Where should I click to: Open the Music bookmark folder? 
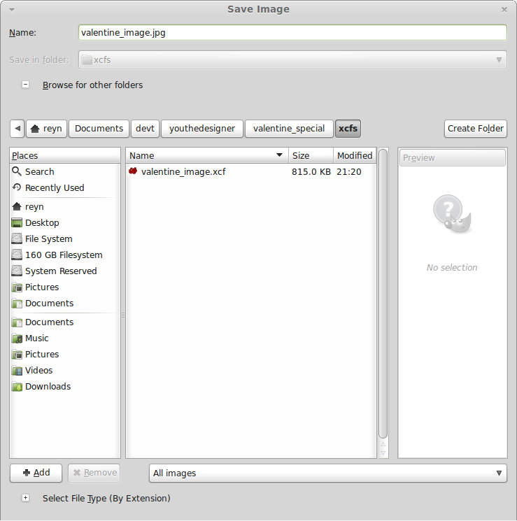[x=36, y=338]
